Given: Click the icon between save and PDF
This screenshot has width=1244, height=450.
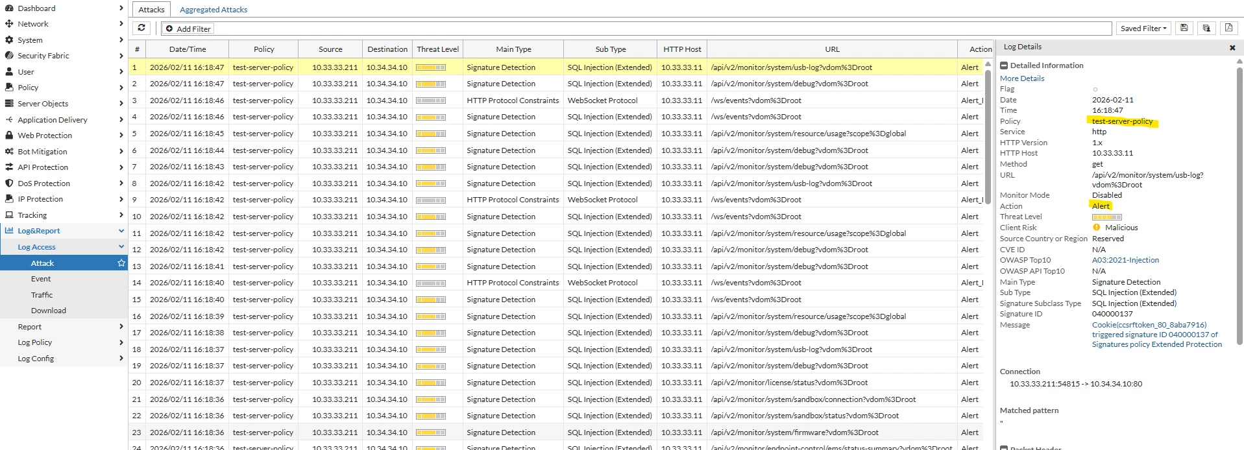Looking at the screenshot, I should tap(1206, 29).
